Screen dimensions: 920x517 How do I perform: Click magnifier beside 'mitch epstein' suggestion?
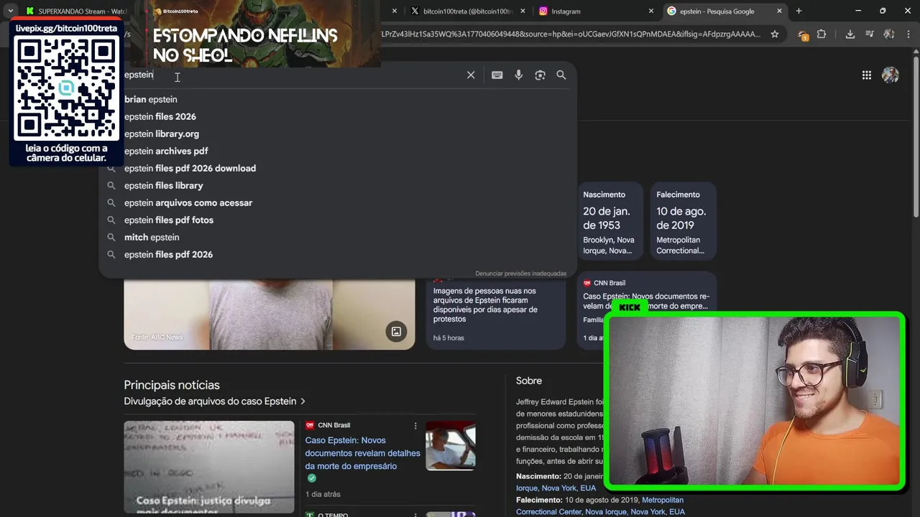[x=111, y=237]
